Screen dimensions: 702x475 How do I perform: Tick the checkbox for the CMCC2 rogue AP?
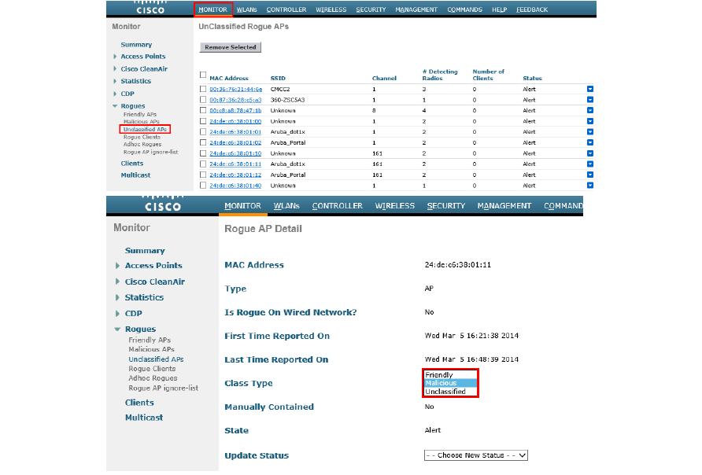(203, 89)
